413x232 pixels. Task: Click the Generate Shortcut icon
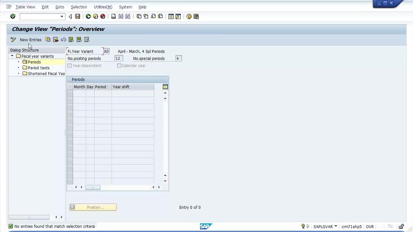178,16
